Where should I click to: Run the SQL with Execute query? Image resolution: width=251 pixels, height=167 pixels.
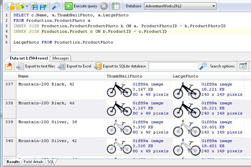(82, 6)
